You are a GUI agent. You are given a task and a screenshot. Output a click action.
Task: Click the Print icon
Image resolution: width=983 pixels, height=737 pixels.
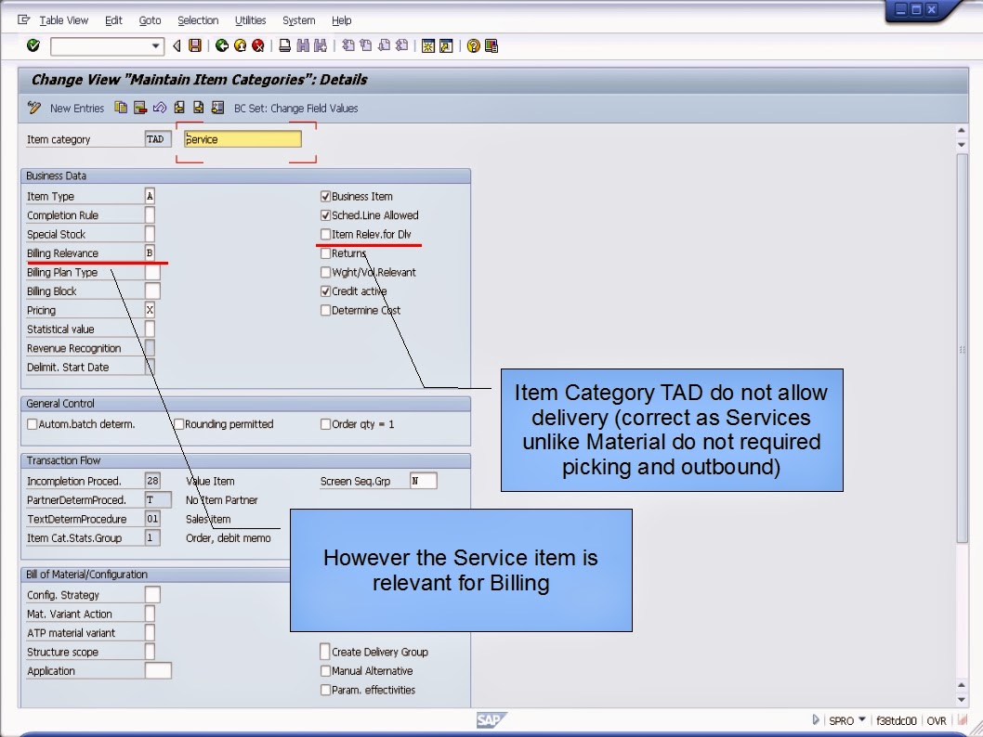284,45
